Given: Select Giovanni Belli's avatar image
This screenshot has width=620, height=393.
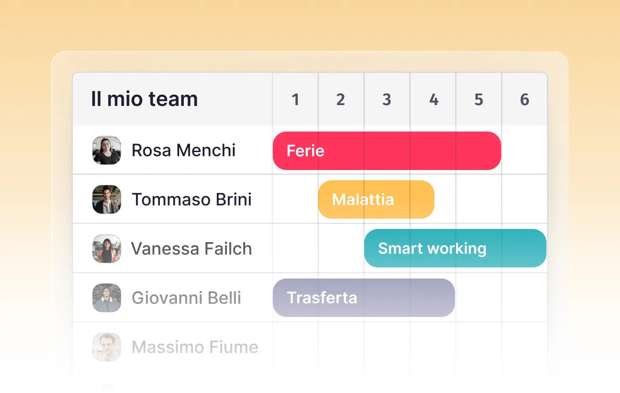Looking at the screenshot, I should click(x=106, y=298).
